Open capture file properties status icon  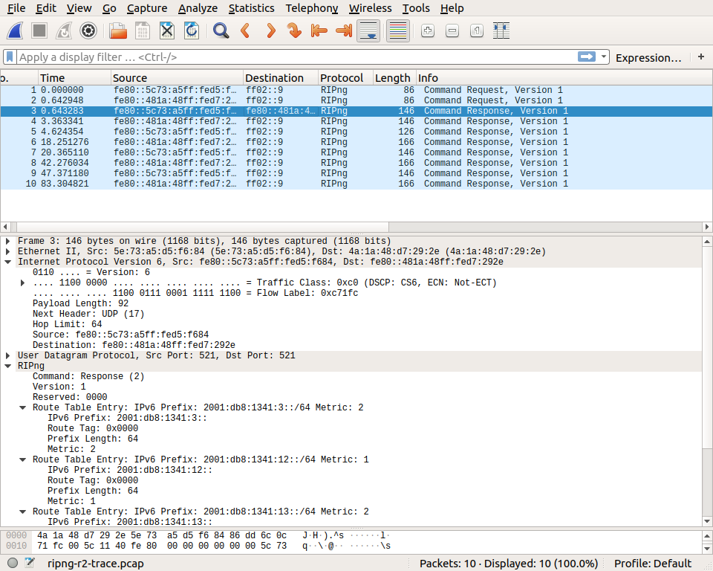[x=30, y=564]
